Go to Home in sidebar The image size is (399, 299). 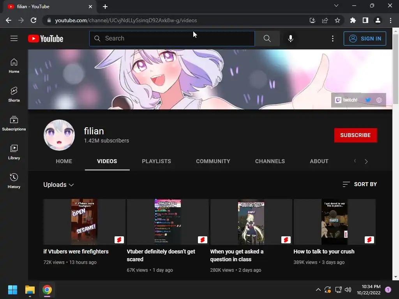click(x=14, y=66)
